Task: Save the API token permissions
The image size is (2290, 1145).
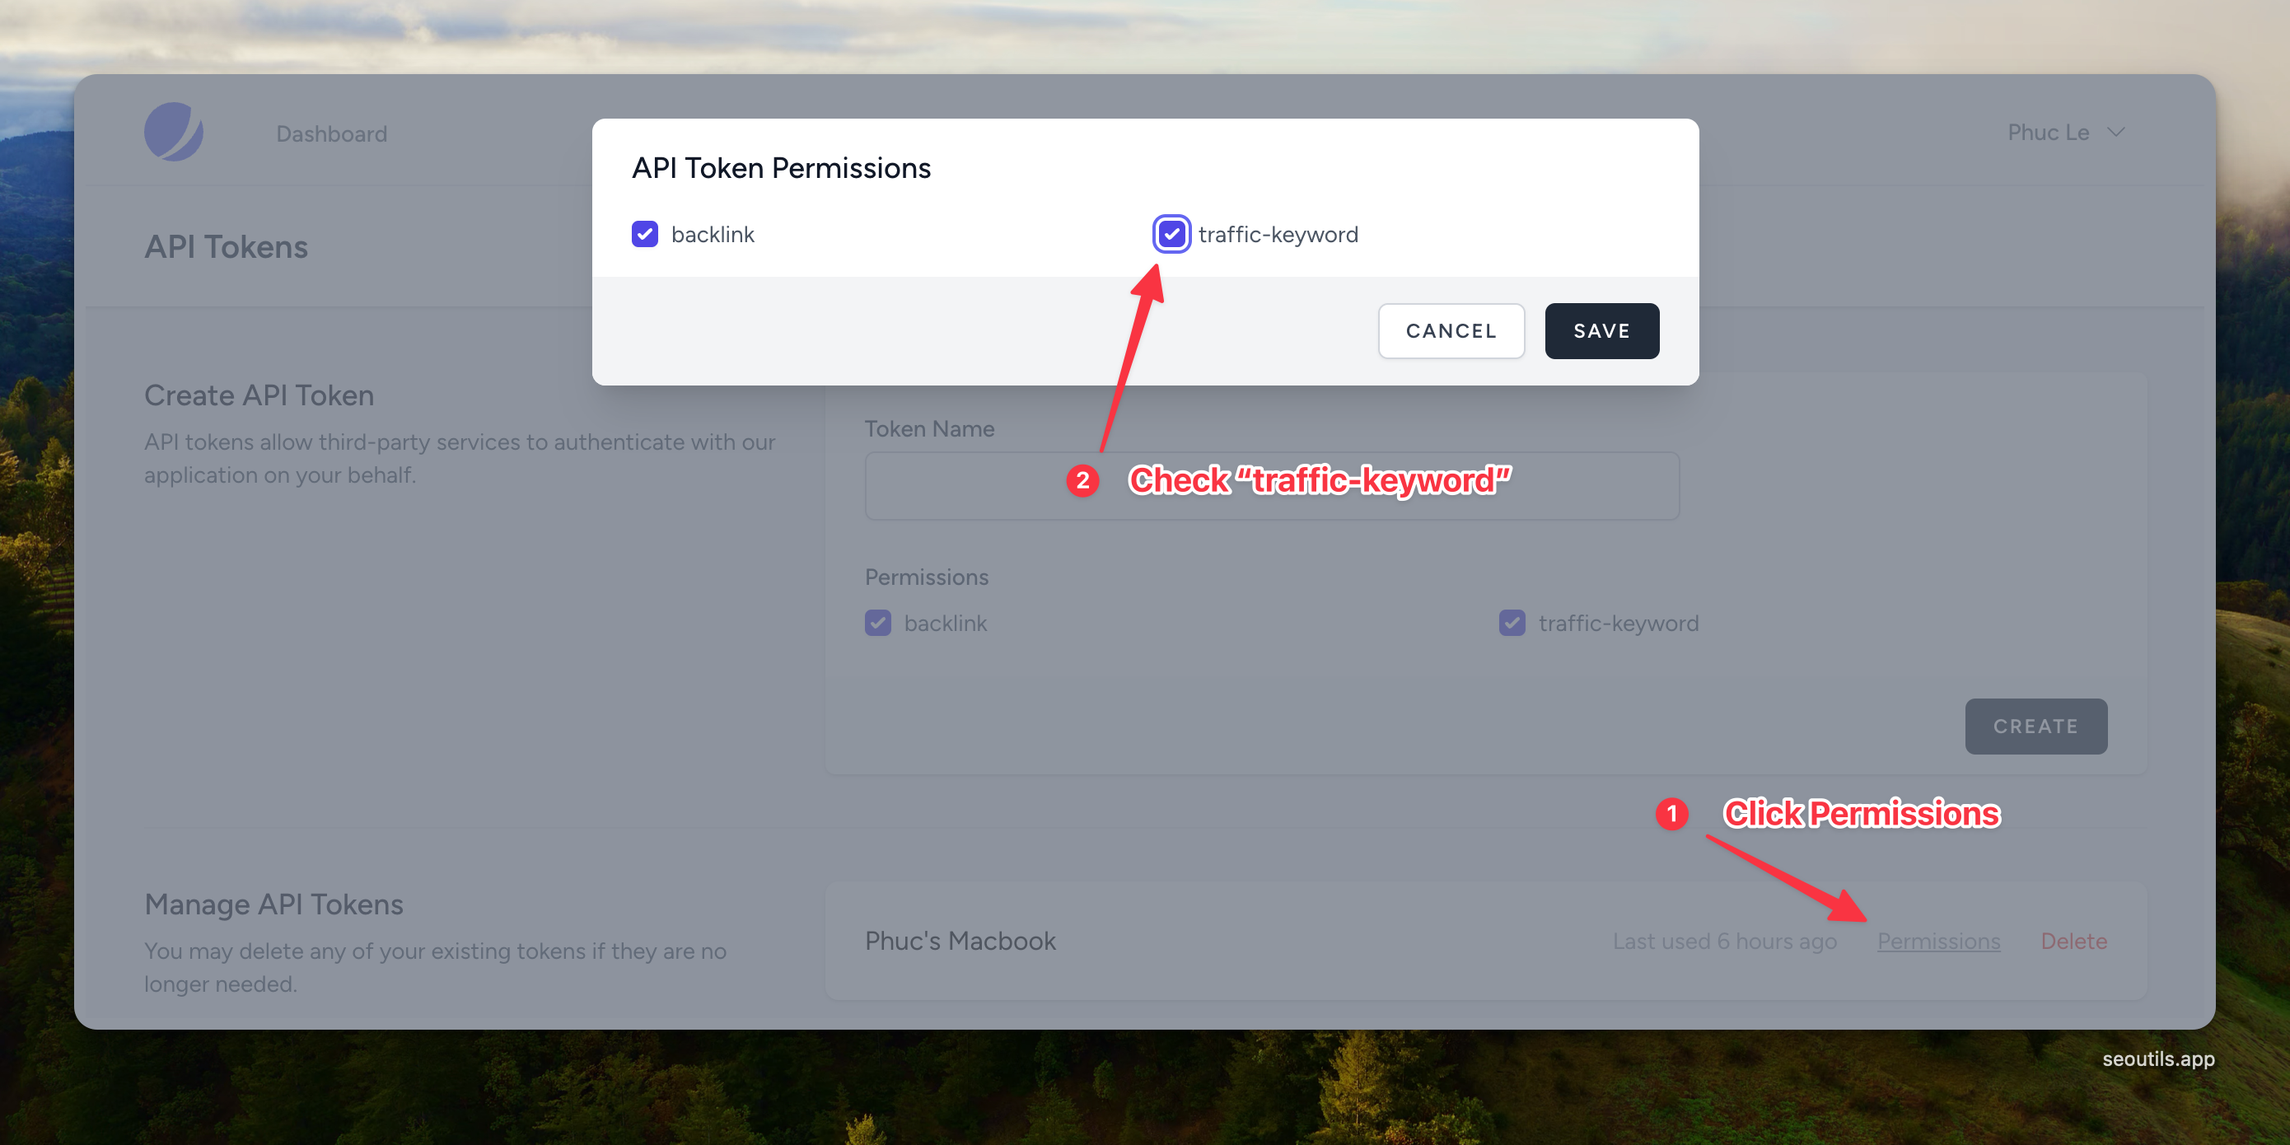Action: [1601, 330]
